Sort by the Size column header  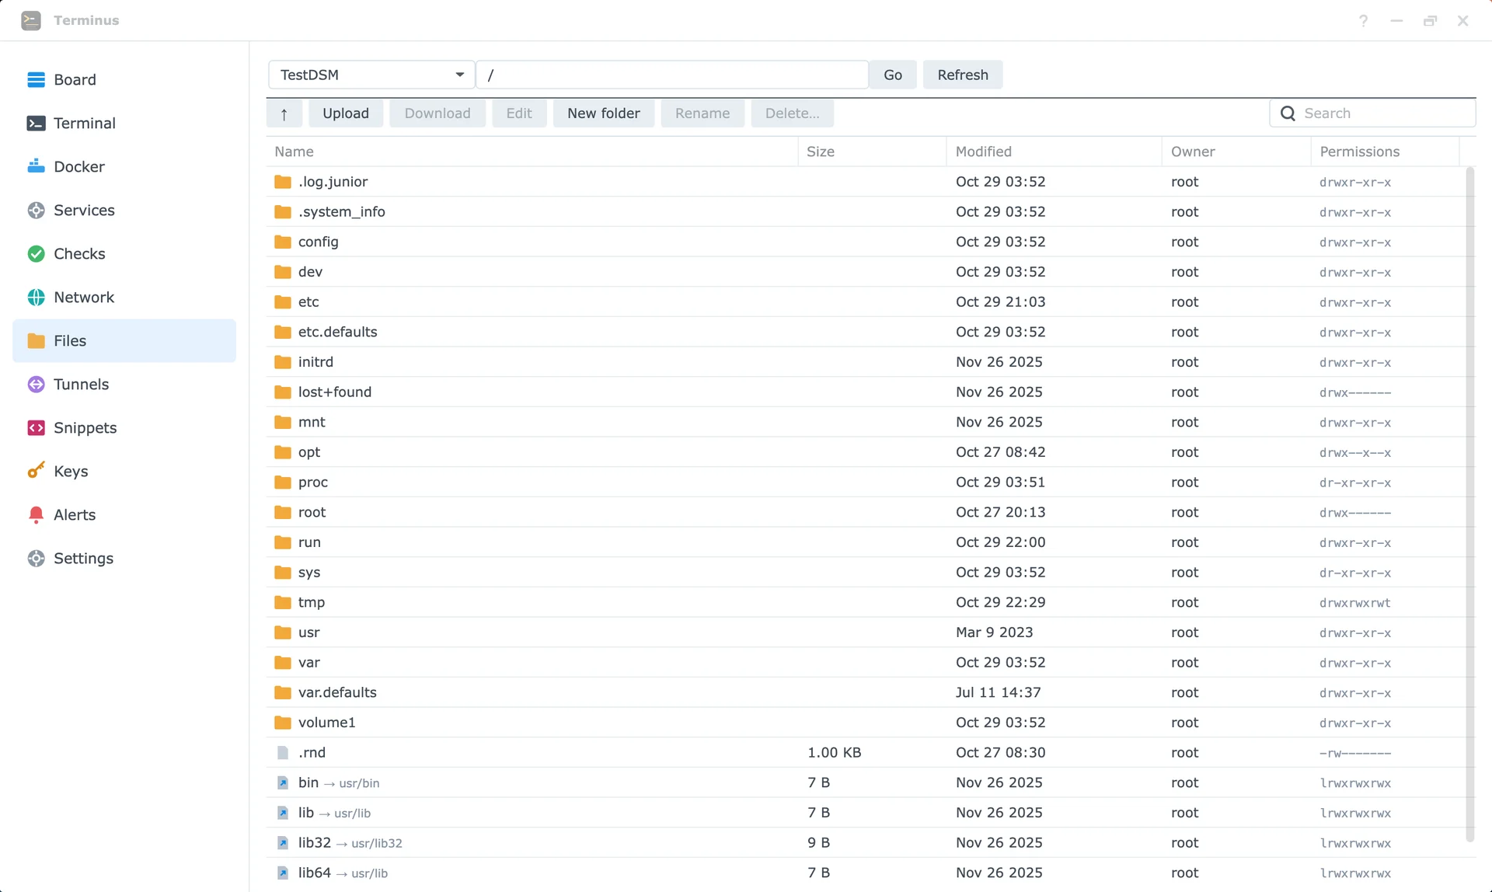(872, 152)
